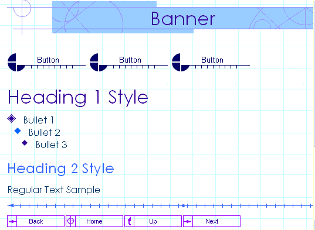Select the outlined diamond bullet beside Bullet 1
Screen dimensions: 315x230
(12, 119)
